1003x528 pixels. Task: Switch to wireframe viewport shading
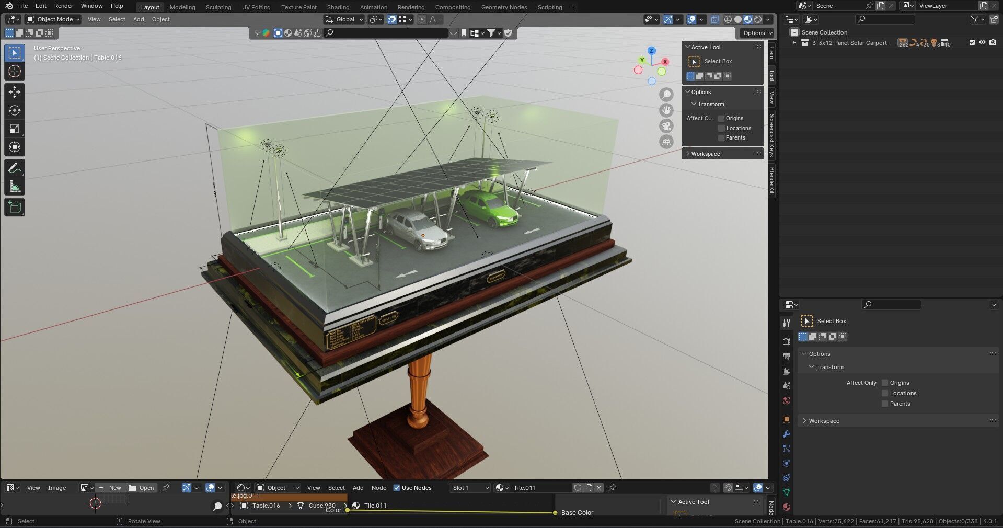coord(728,19)
